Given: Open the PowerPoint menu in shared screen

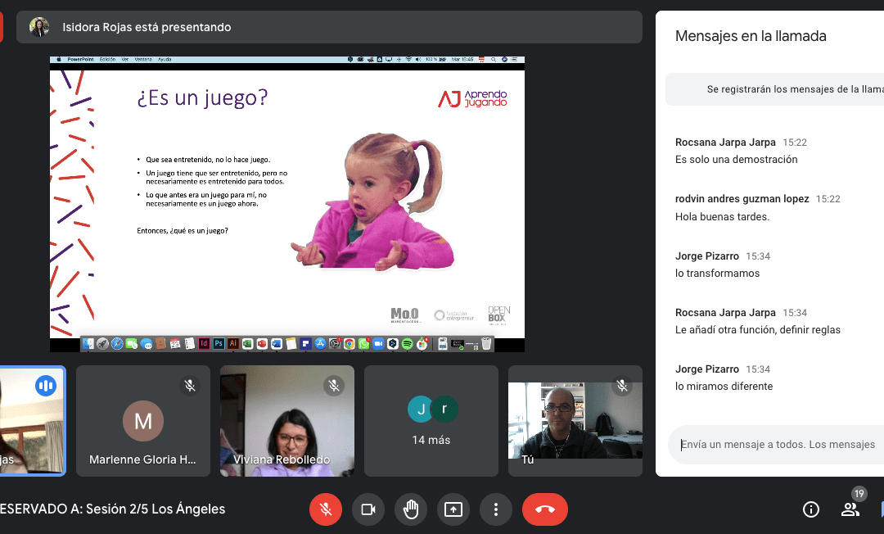Looking at the screenshot, I should coord(80,59).
